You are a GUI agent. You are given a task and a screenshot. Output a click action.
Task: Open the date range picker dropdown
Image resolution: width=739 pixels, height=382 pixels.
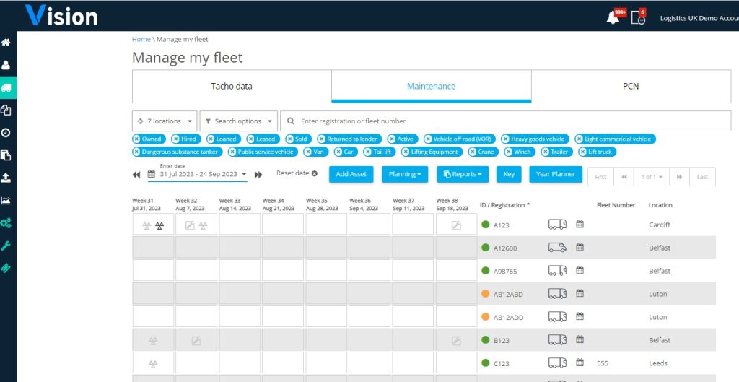tap(198, 175)
